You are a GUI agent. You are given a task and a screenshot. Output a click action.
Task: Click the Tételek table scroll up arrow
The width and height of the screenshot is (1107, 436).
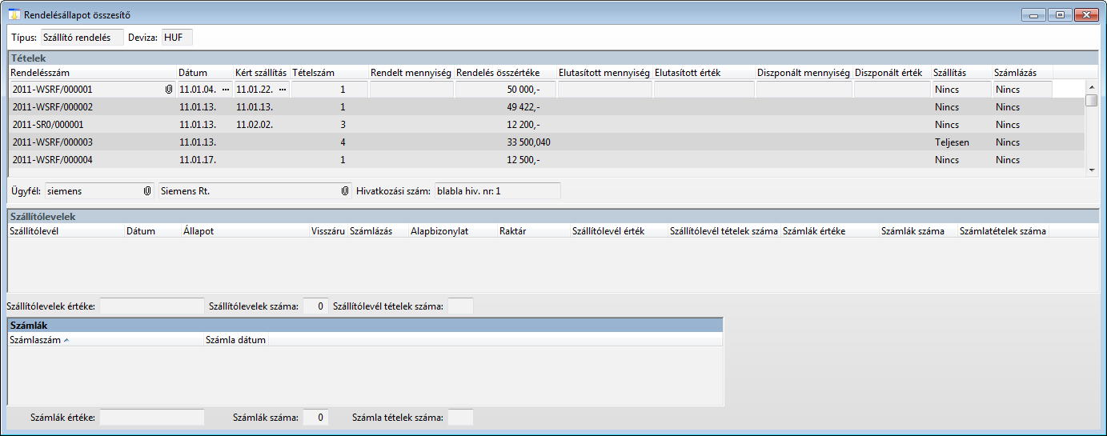(1091, 86)
